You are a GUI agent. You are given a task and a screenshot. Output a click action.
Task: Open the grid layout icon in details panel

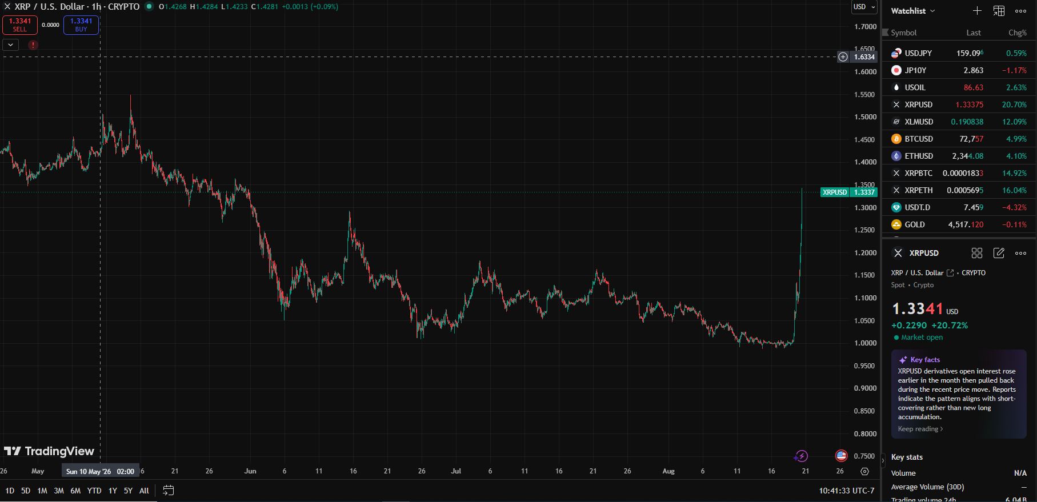click(977, 253)
